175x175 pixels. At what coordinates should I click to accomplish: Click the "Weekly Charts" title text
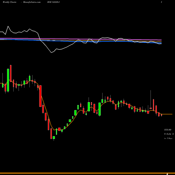[x=9, y=2]
